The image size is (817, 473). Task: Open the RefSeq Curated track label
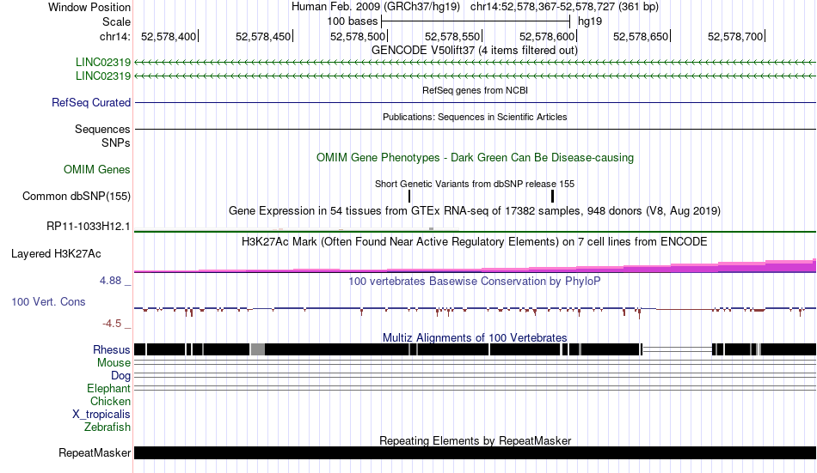click(91, 102)
